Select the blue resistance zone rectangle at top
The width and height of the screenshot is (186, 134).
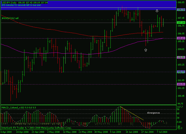(88, 5)
